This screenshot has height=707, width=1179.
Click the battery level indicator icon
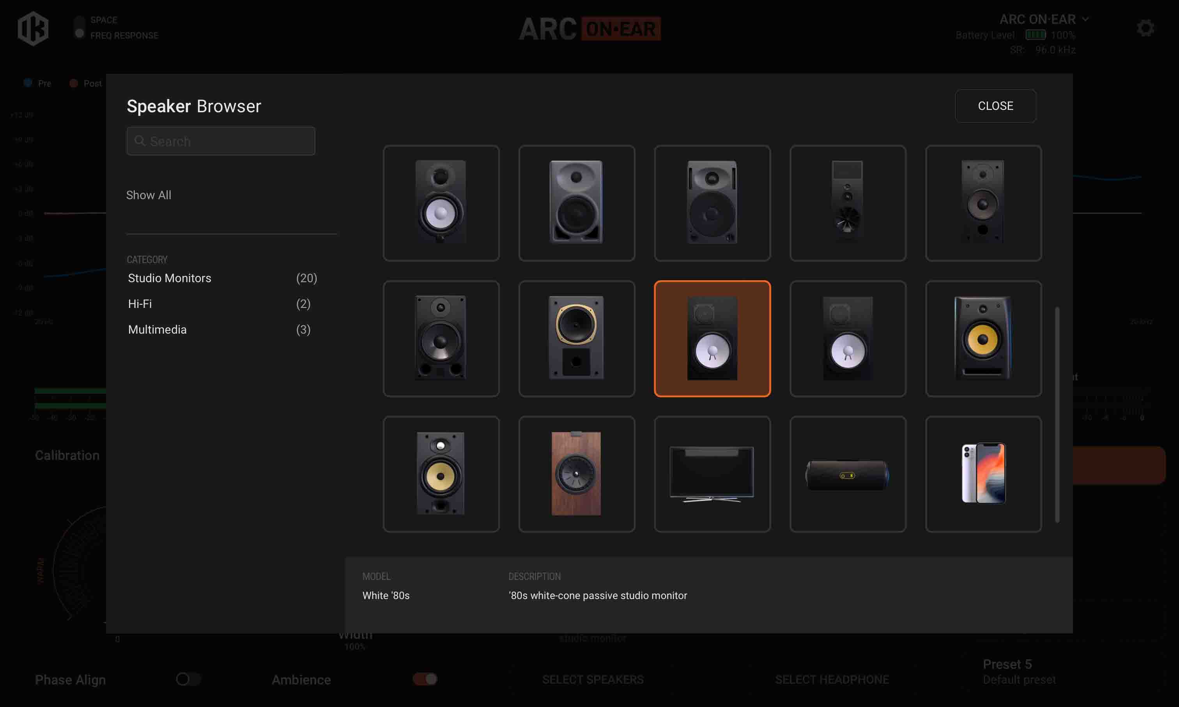click(x=1035, y=35)
